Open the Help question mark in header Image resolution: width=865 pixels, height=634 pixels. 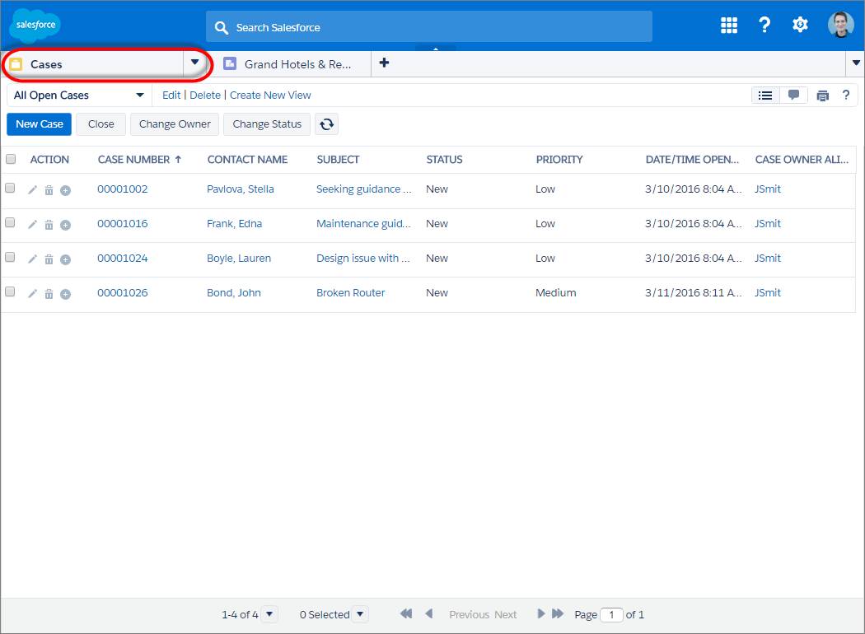coord(764,25)
